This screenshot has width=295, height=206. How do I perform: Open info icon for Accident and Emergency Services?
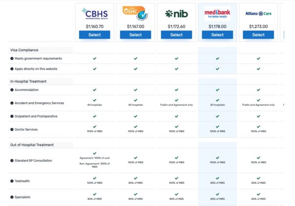[x=12, y=103]
